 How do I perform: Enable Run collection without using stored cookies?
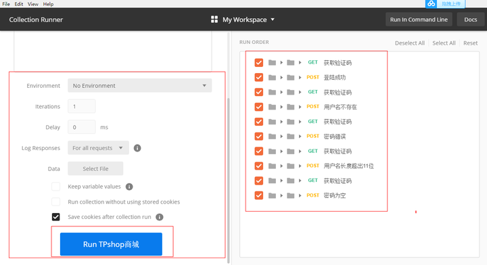click(x=56, y=201)
